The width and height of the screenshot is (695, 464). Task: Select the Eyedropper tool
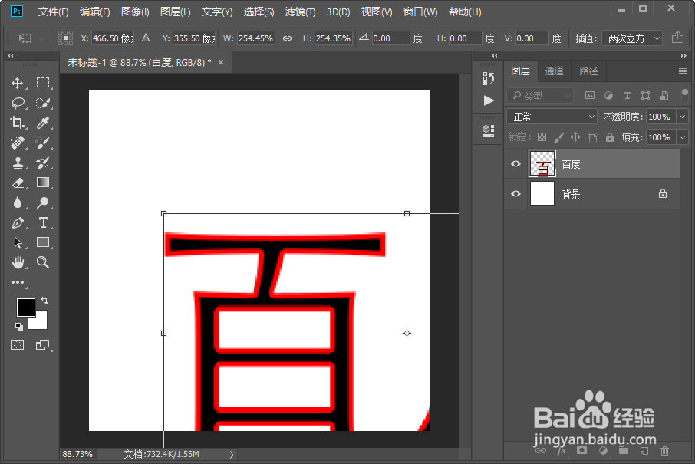[x=43, y=123]
